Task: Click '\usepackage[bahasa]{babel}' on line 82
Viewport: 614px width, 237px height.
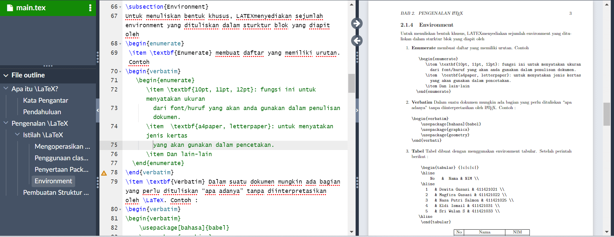Action: (184, 228)
